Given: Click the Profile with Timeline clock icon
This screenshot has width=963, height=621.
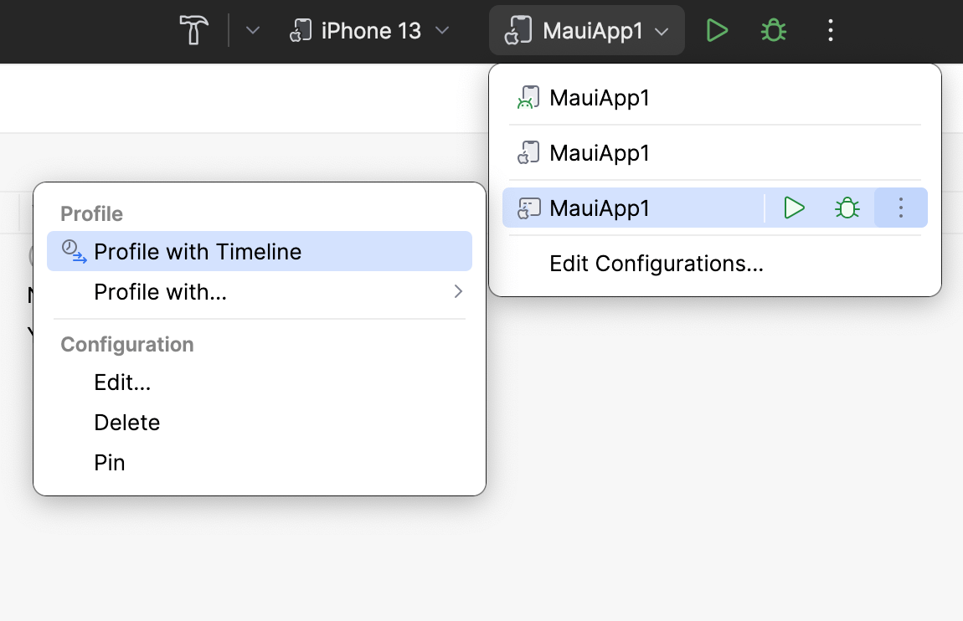Looking at the screenshot, I should (x=75, y=251).
